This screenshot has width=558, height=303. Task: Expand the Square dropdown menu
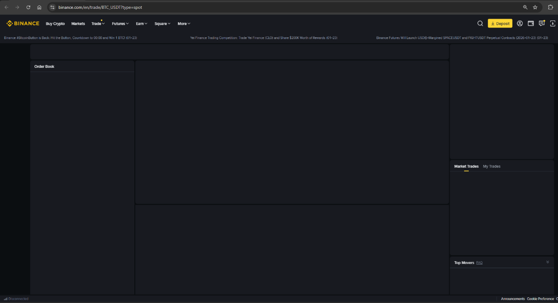(x=163, y=24)
